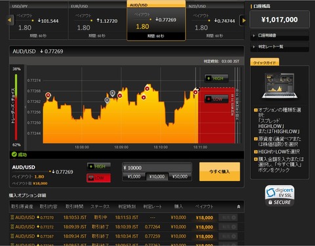Image resolution: width=315 pixels, height=246 pixels.
Task: Select the ¥5,000 preset amount
Action: 134,176
